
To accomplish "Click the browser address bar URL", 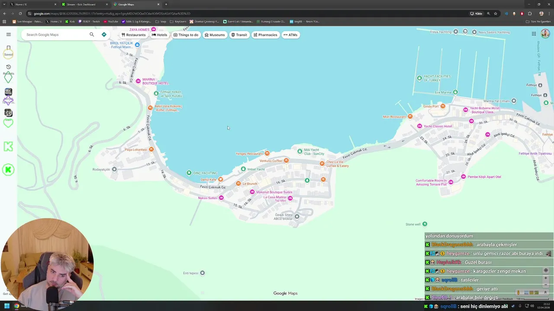I will pyautogui.click(x=112, y=13).
